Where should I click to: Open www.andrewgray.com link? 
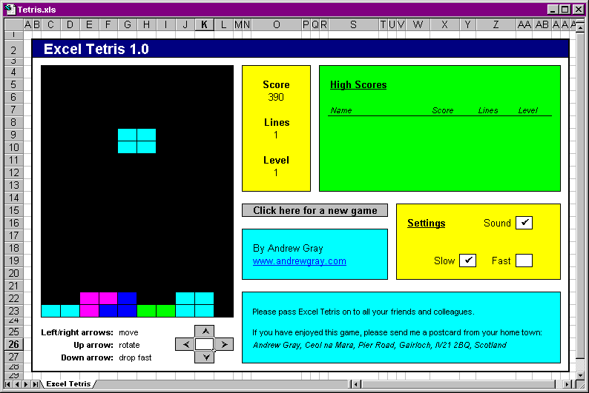[300, 261]
